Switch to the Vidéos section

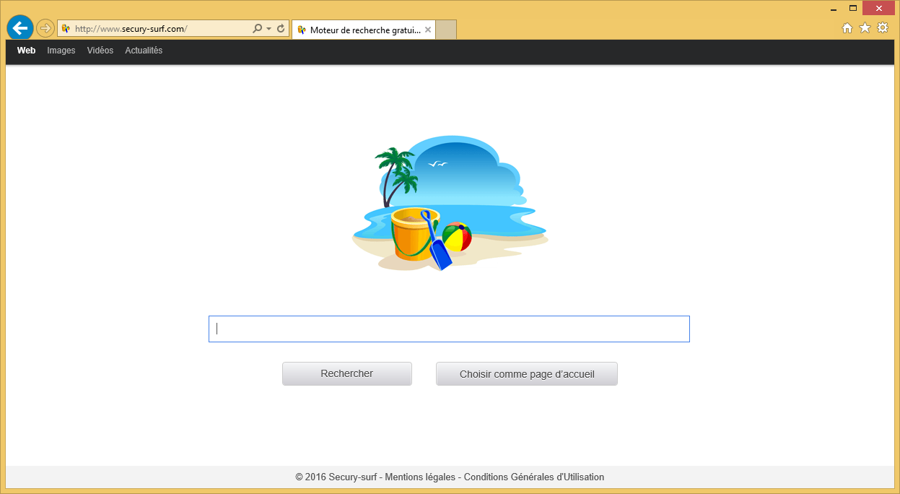tap(100, 51)
